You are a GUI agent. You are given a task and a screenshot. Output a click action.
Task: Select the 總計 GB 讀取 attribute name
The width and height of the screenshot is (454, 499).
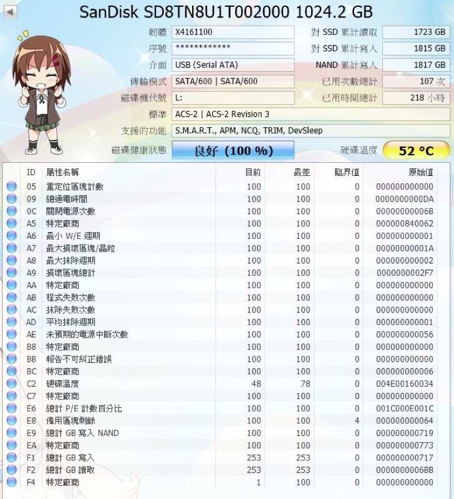70,470
